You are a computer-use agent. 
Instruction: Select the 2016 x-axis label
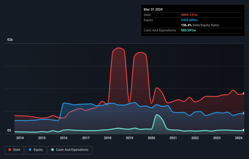pyautogui.click(x=64, y=138)
